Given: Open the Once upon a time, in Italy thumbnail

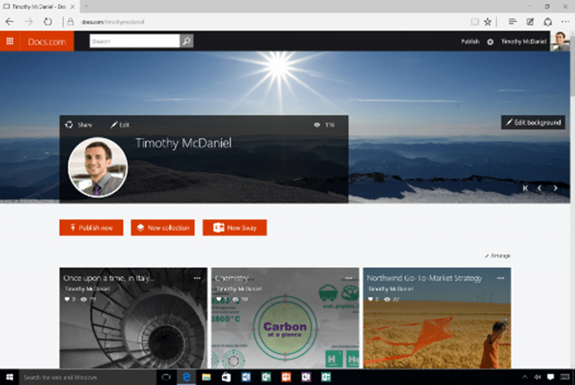Looking at the screenshot, I should 133,318.
